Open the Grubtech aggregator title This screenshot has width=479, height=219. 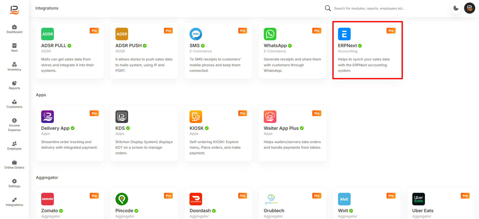[x=274, y=211]
